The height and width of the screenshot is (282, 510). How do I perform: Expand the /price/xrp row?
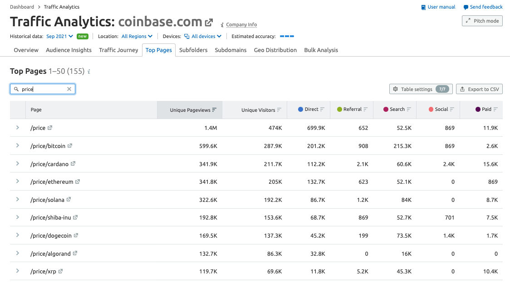[18, 271]
